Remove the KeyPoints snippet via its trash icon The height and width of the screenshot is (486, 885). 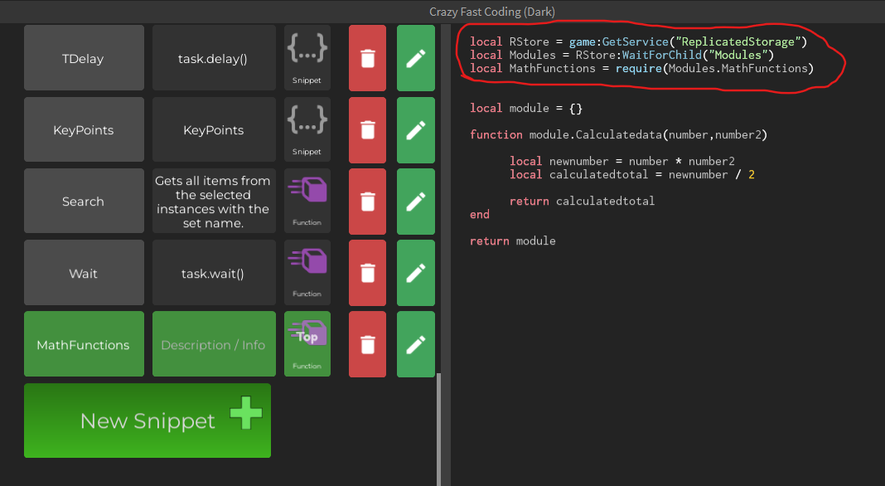pyautogui.click(x=367, y=129)
